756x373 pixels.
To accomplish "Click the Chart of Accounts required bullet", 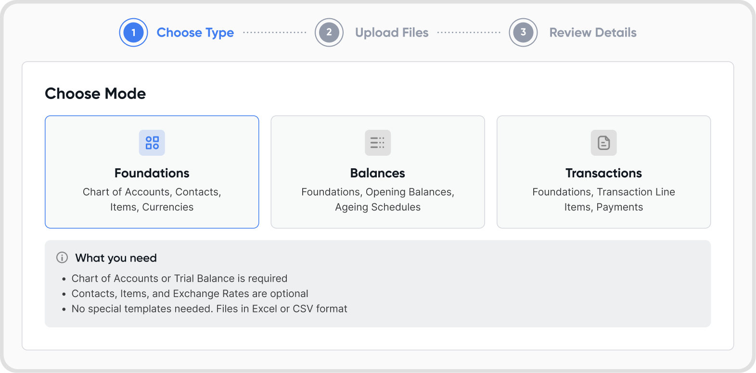I will coord(179,279).
